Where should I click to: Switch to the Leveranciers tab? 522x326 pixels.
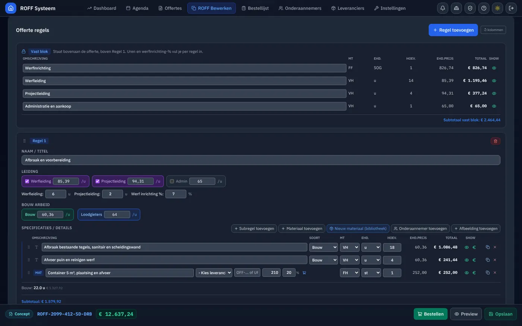click(x=348, y=8)
